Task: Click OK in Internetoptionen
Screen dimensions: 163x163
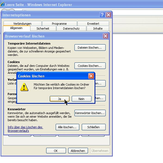Action: point(56,151)
